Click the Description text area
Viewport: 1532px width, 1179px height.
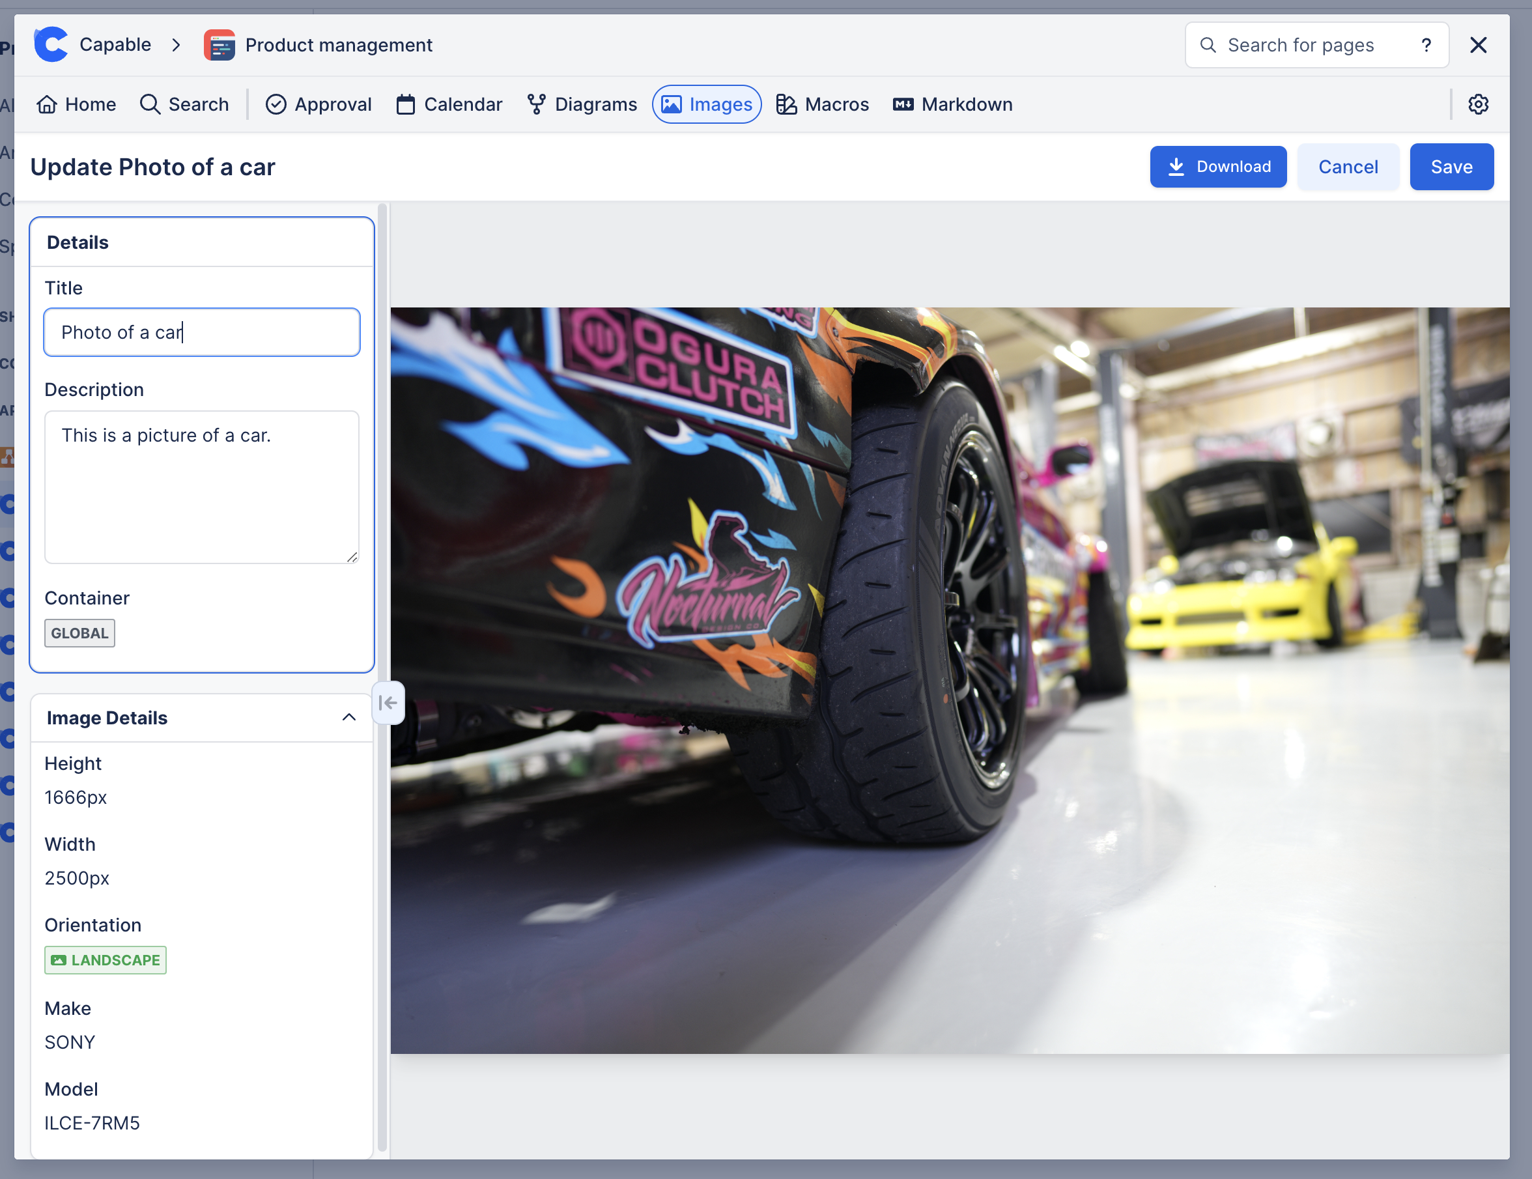pyautogui.click(x=201, y=487)
